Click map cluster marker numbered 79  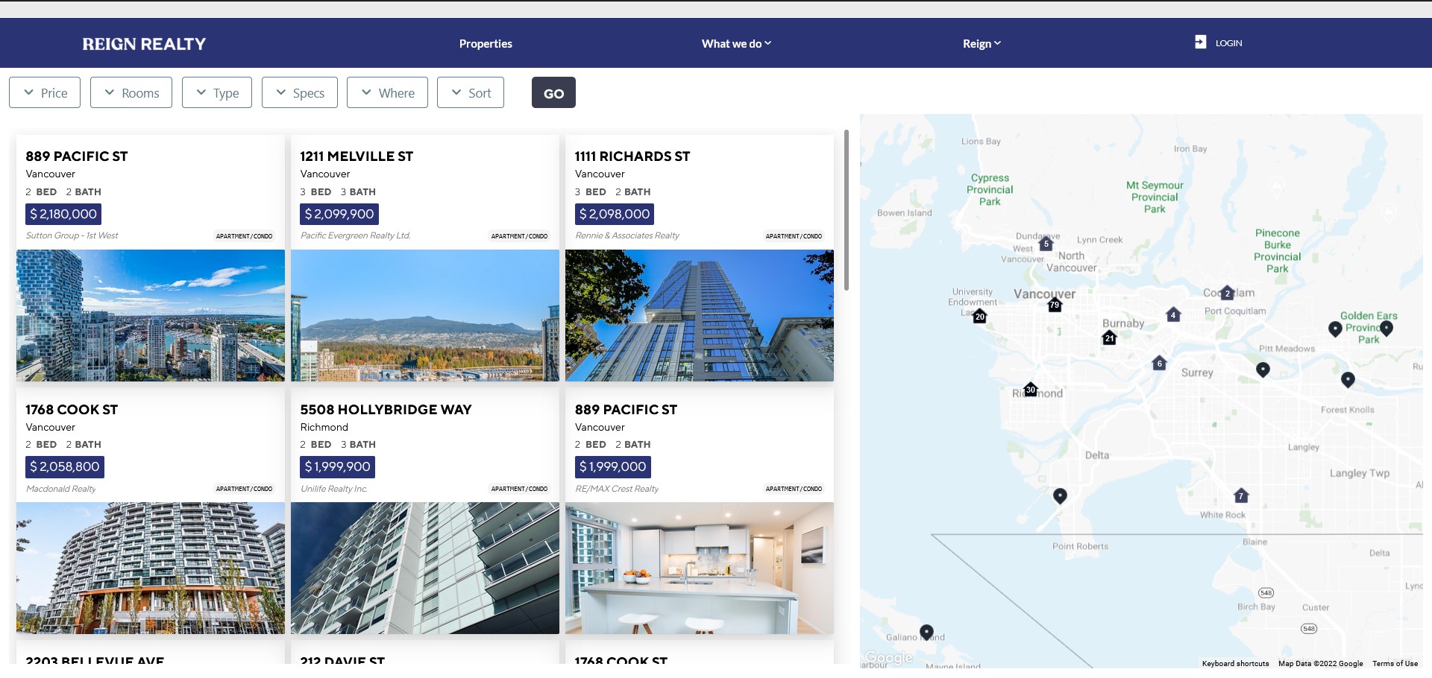[1055, 305]
